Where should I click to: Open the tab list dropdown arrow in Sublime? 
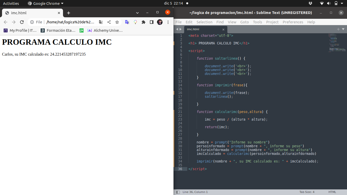pyautogui.click(x=343, y=29)
